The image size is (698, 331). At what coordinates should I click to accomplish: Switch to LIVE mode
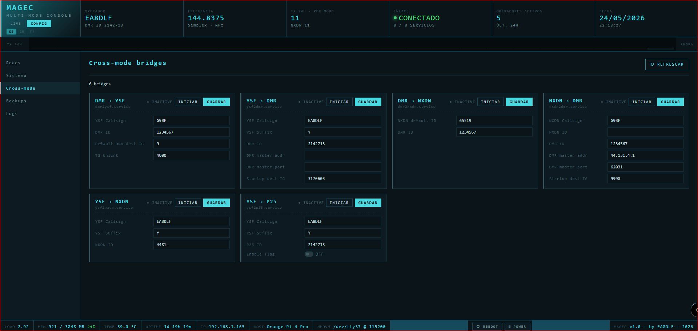(x=16, y=24)
